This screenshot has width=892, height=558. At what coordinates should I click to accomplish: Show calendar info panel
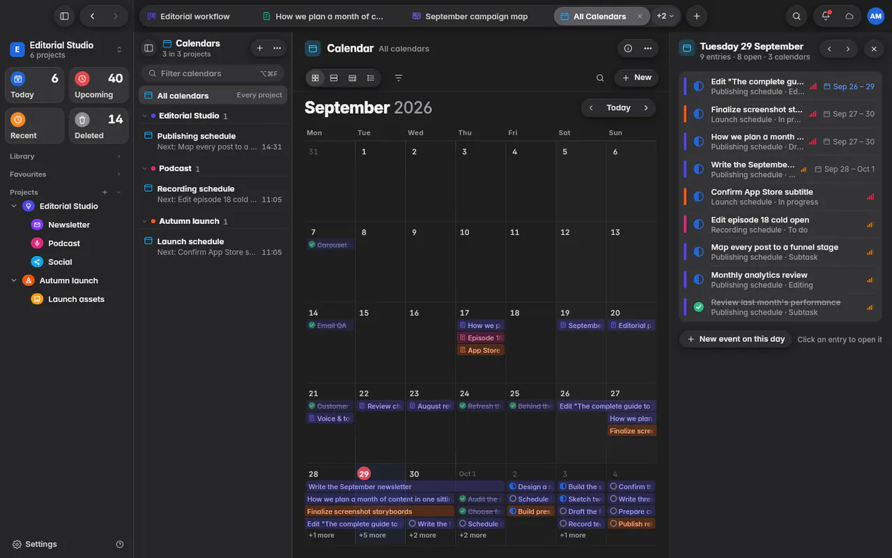pyautogui.click(x=628, y=48)
